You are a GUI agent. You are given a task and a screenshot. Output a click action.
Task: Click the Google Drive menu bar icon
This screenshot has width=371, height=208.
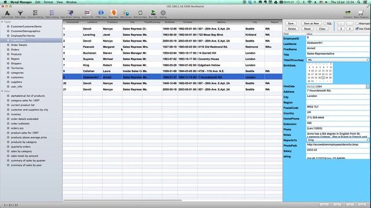click(276, 2)
